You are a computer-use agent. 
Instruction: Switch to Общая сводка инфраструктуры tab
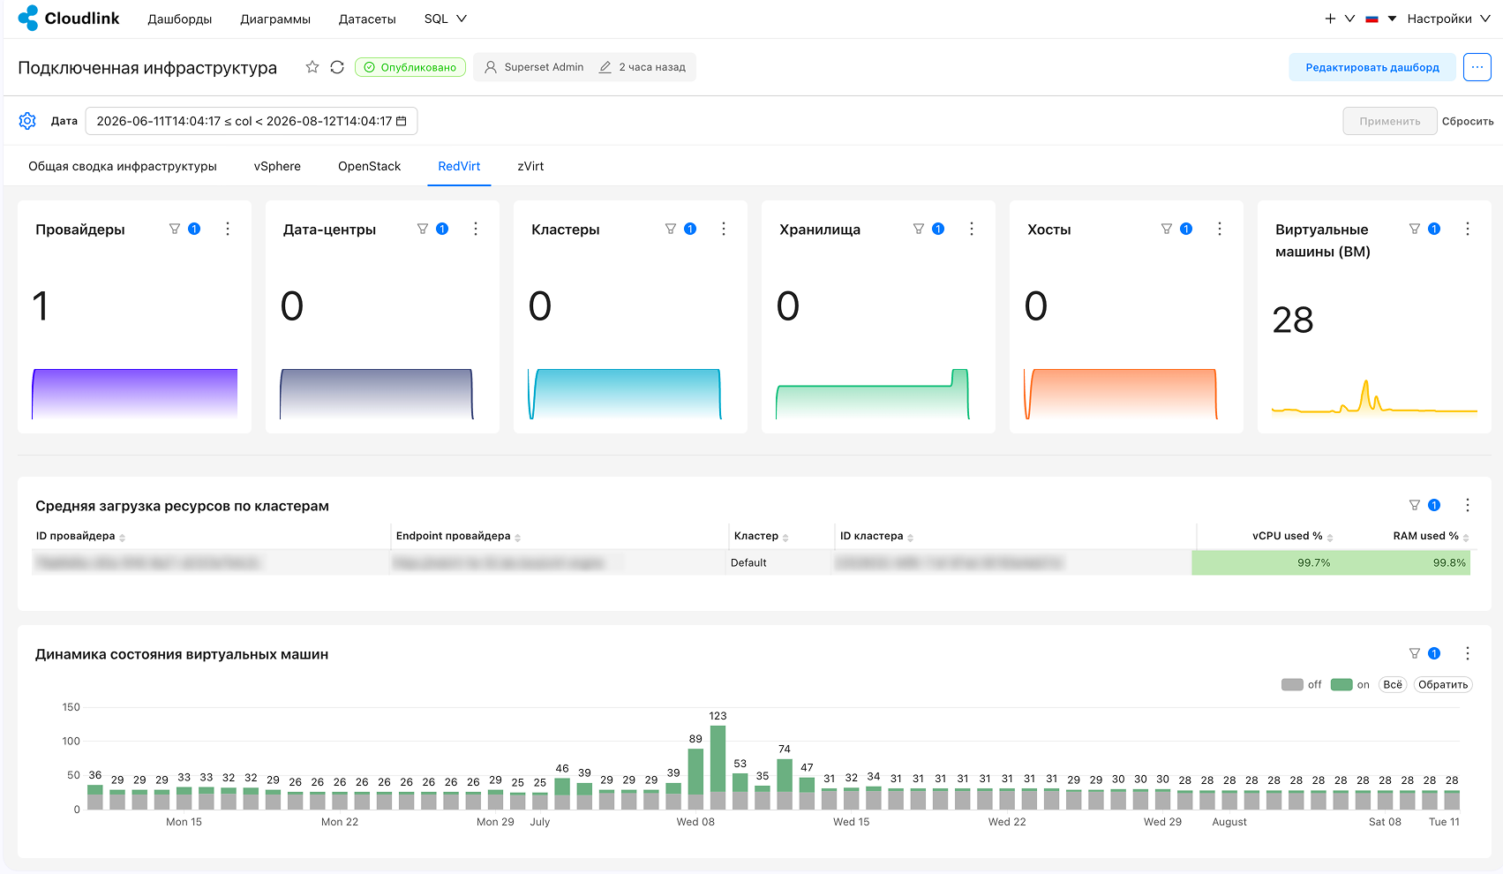[x=123, y=166]
